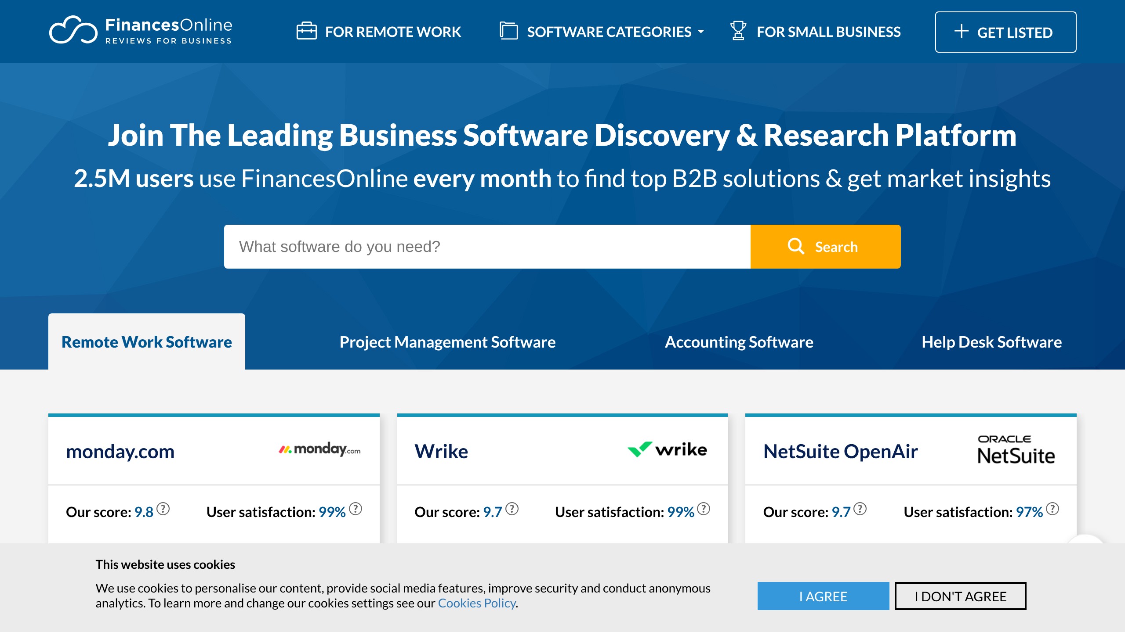Click the '2.5M users' subheading text

tap(133, 179)
